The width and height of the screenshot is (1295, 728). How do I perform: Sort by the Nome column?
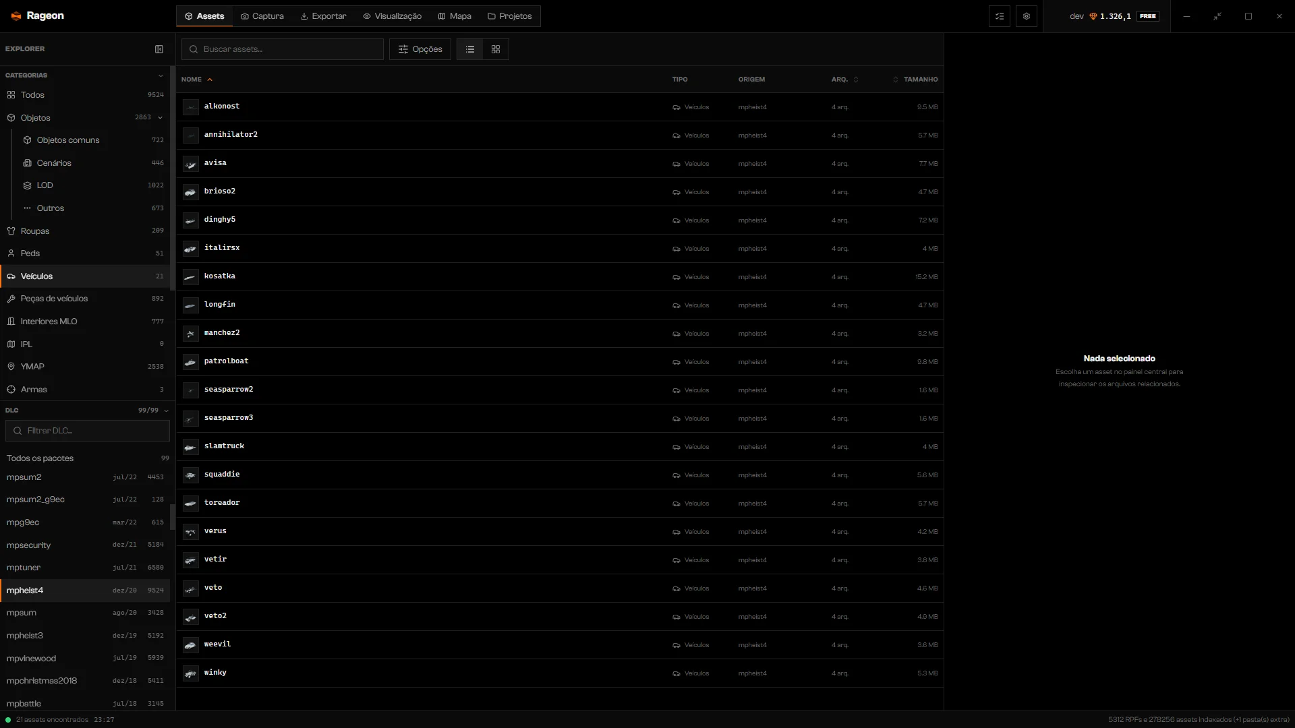point(197,80)
